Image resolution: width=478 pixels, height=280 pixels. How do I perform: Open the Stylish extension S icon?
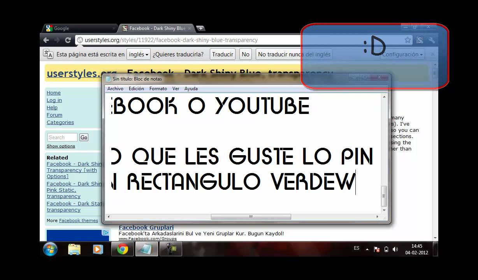point(420,40)
